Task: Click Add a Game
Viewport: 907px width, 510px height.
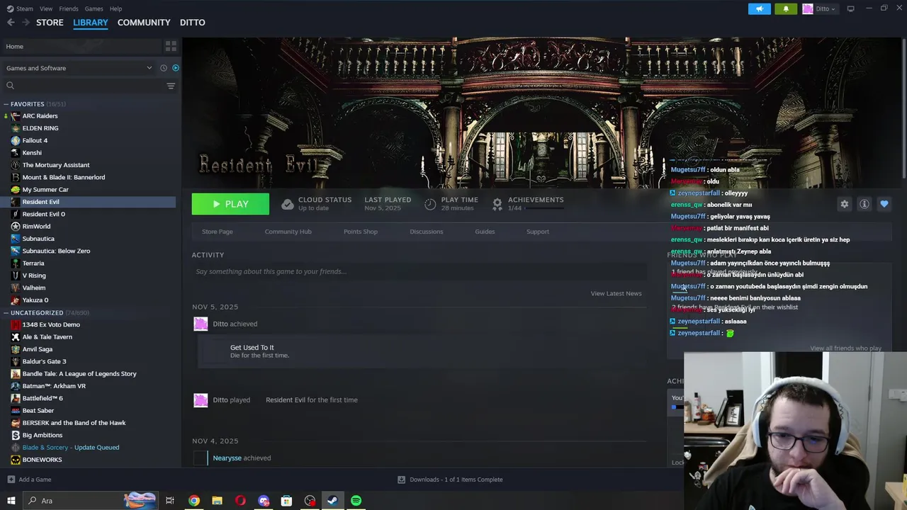Action: (x=29, y=480)
